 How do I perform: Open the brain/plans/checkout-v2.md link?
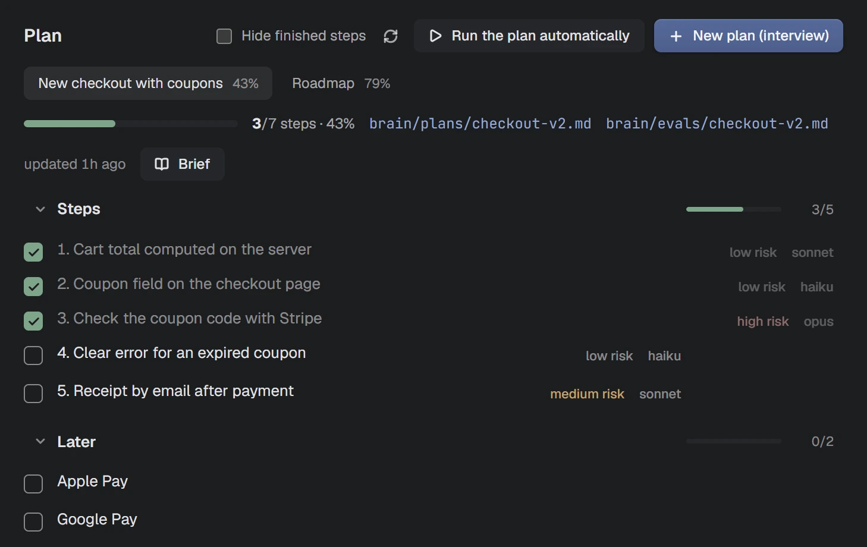pyautogui.click(x=480, y=124)
